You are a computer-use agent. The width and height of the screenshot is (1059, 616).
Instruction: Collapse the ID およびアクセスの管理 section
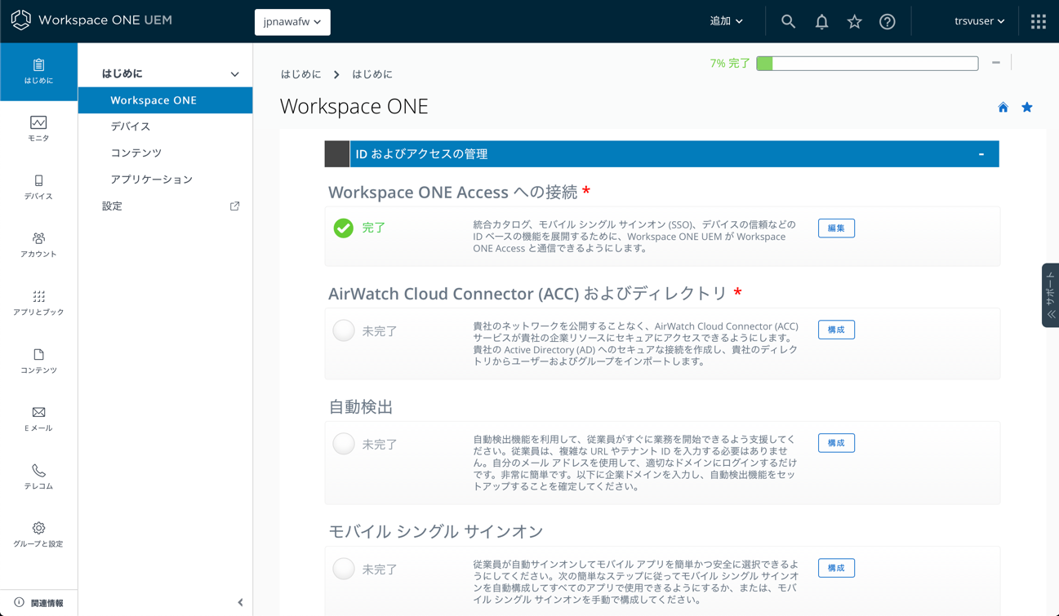(981, 154)
